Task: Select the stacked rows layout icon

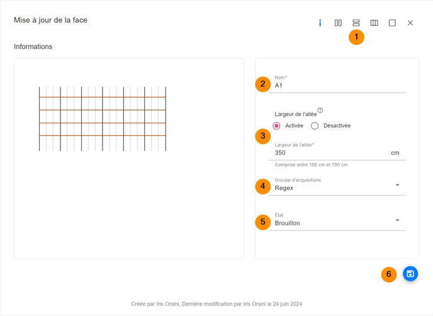Action: [356, 23]
